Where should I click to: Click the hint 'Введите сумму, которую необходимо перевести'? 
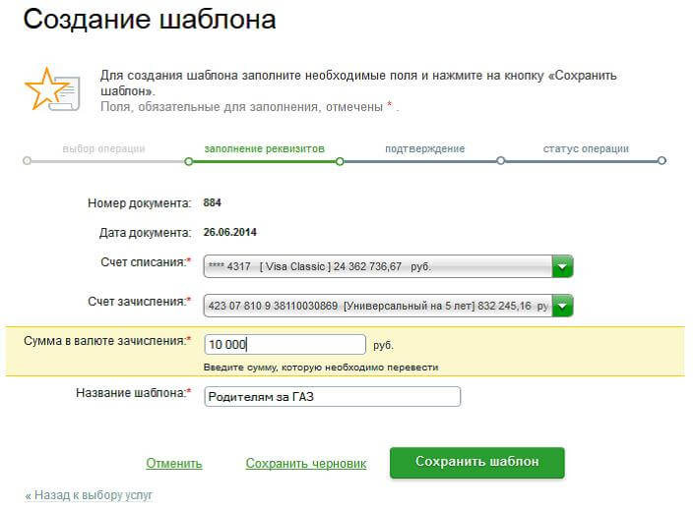click(x=321, y=368)
